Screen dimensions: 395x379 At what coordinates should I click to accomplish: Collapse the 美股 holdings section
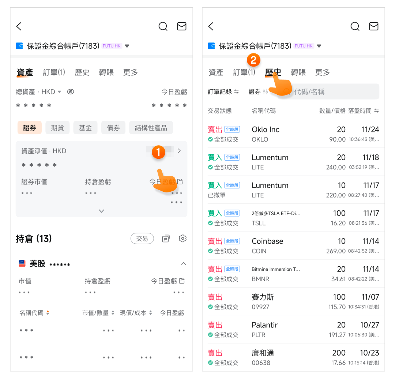[x=184, y=264]
